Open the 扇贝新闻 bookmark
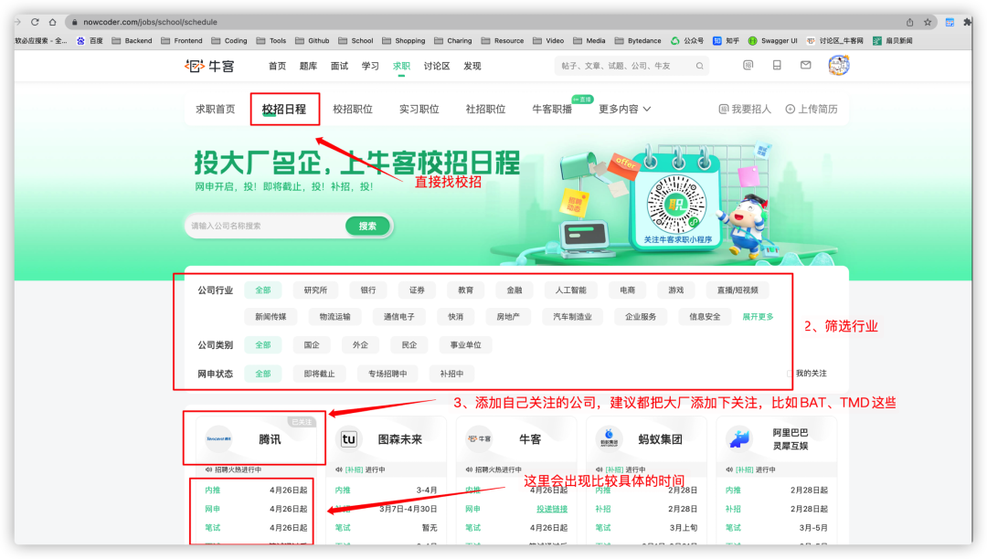The height and width of the screenshot is (559, 987). 893,41
